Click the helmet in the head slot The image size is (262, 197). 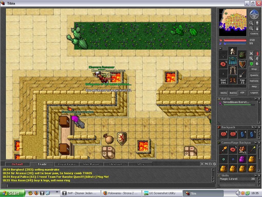[x=233, y=52]
